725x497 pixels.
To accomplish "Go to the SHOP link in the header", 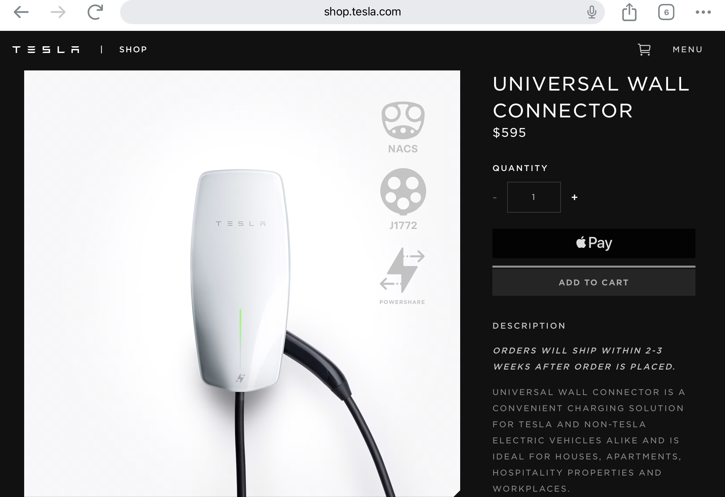I will click(x=133, y=50).
